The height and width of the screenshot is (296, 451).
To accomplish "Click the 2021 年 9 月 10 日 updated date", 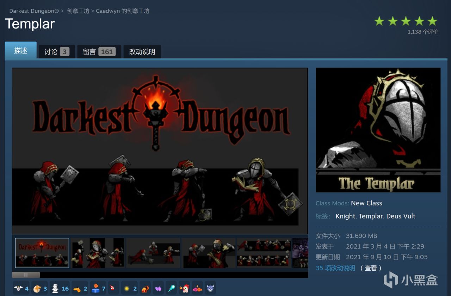I will [387, 257].
